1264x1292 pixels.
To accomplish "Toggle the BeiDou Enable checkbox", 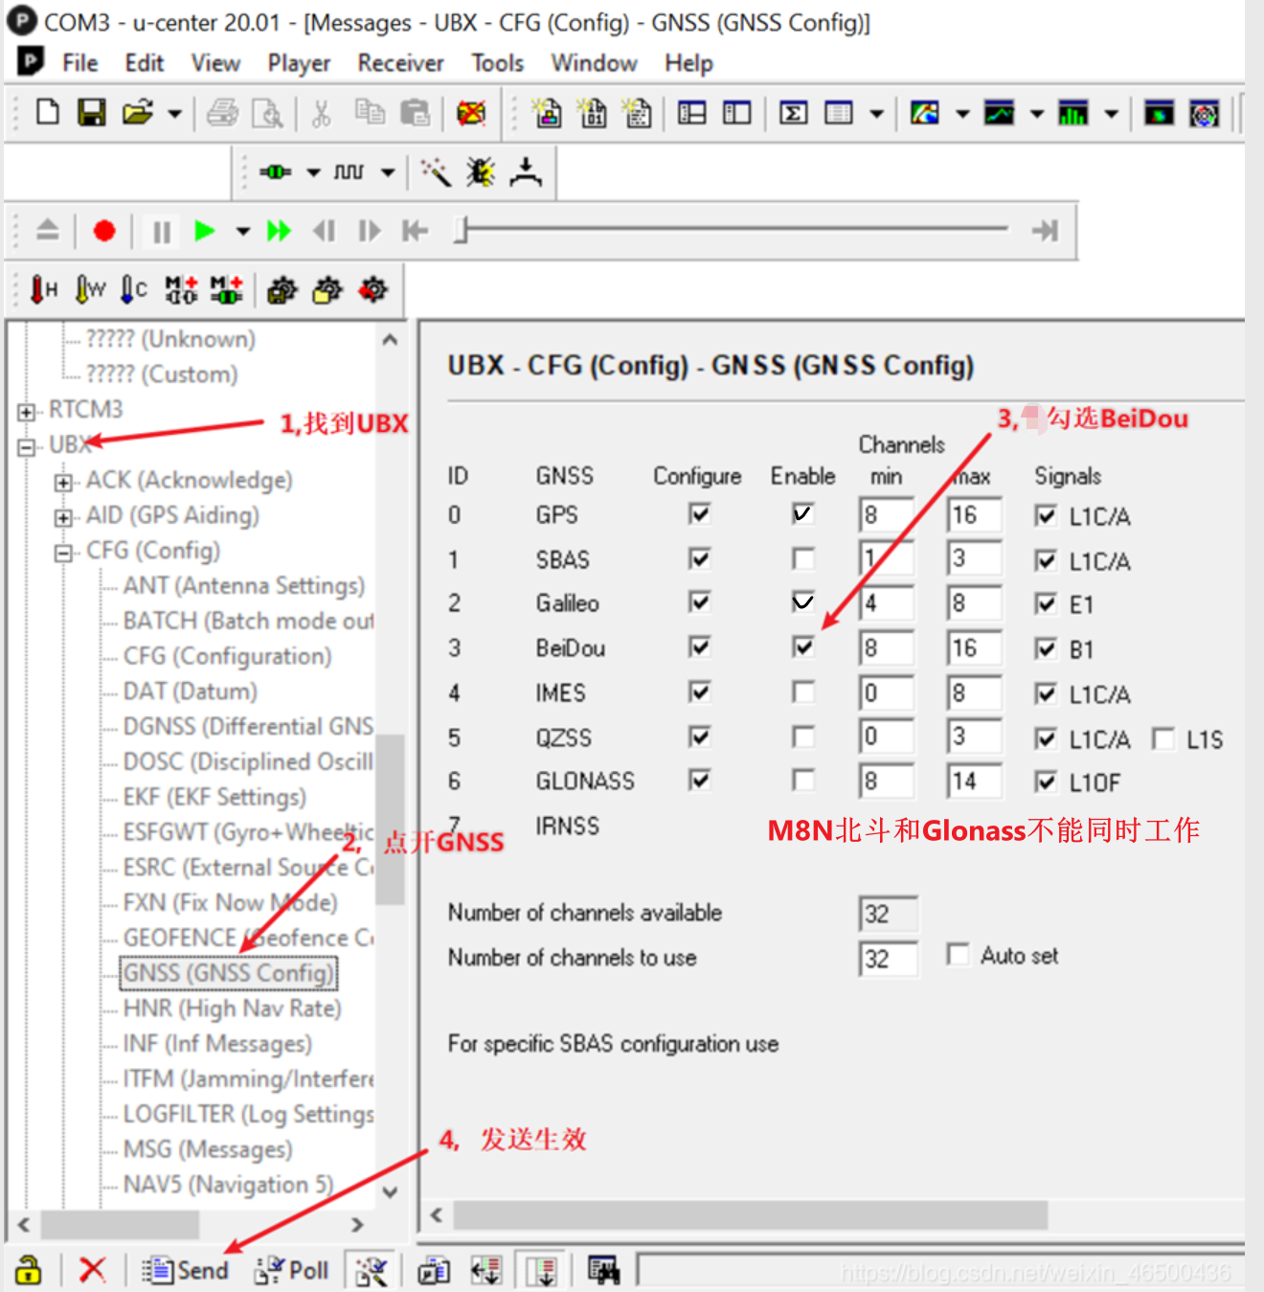I will click(x=803, y=647).
